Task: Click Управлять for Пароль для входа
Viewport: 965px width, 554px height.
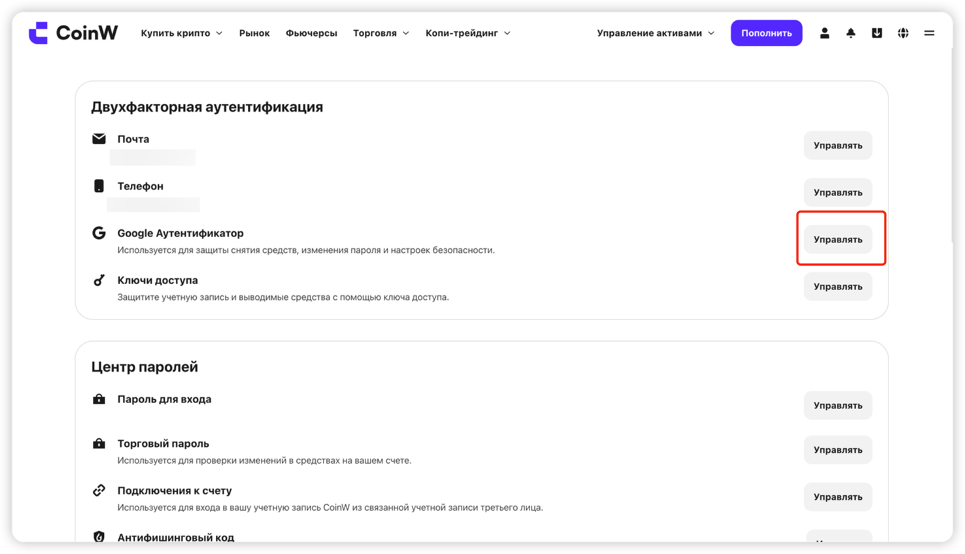Action: click(x=838, y=405)
